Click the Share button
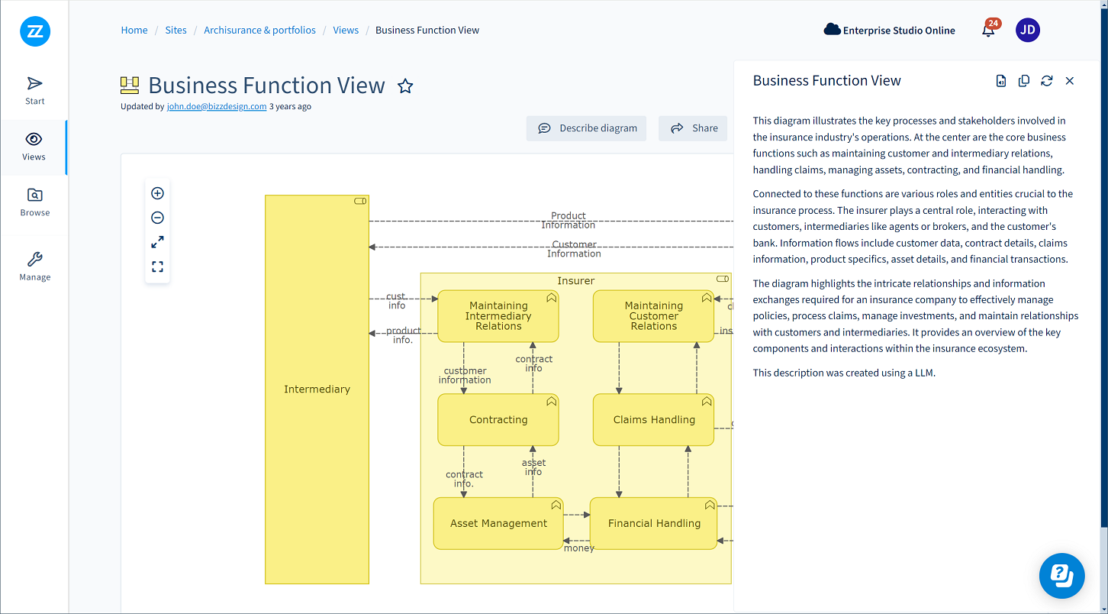The width and height of the screenshot is (1108, 614). (693, 128)
